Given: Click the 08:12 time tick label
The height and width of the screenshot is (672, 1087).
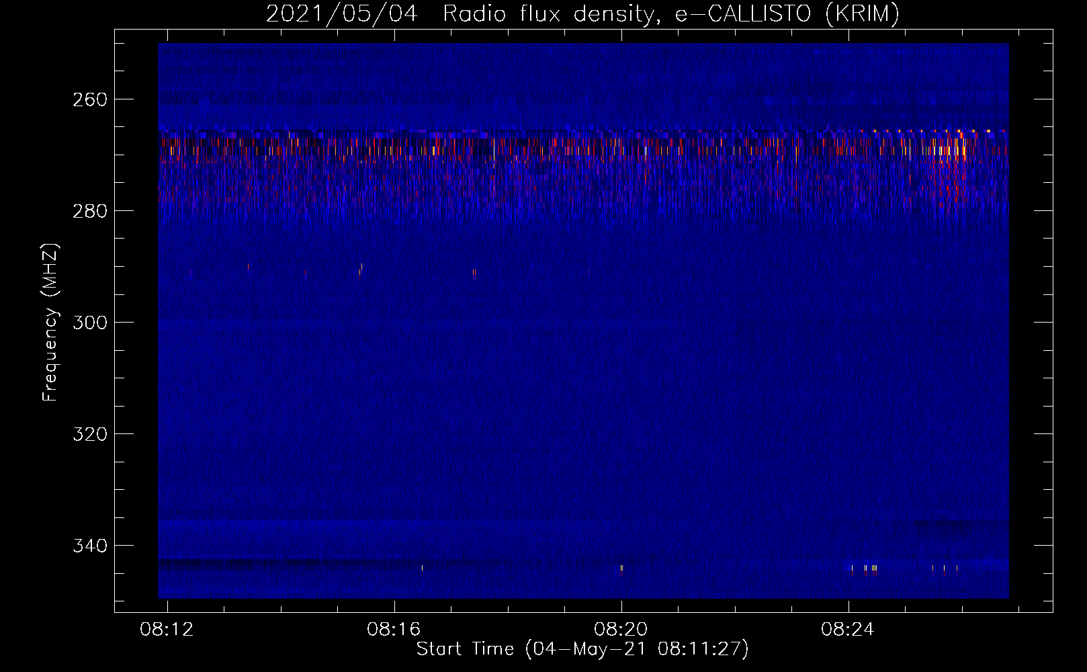Looking at the screenshot, I should tap(167, 629).
